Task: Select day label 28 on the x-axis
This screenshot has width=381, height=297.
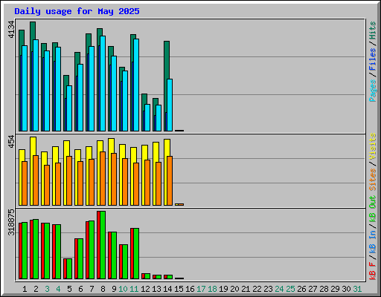Action: pyautogui.click(x=324, y=289)
